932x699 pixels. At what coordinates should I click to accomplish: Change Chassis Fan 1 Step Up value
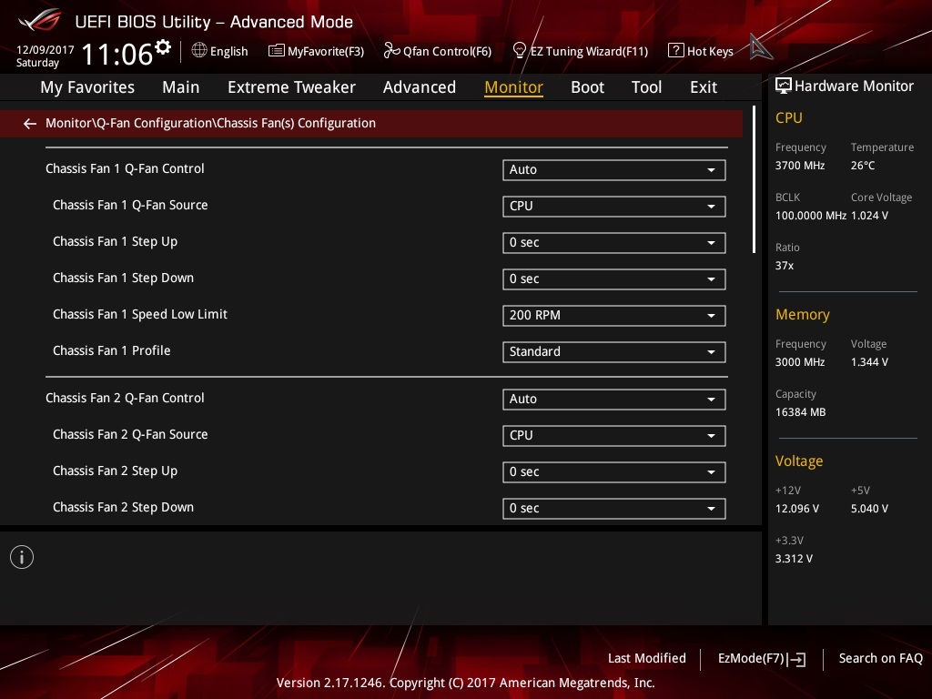[613, 242]
